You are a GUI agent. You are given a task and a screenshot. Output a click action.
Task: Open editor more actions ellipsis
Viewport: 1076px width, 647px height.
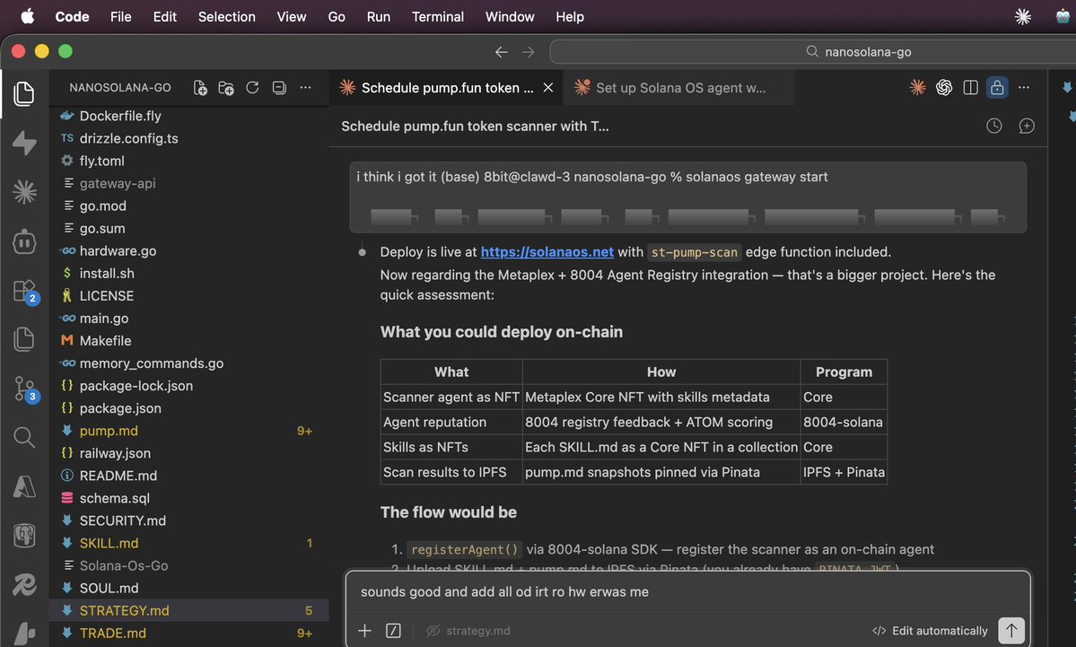(x=1024, y=87)
